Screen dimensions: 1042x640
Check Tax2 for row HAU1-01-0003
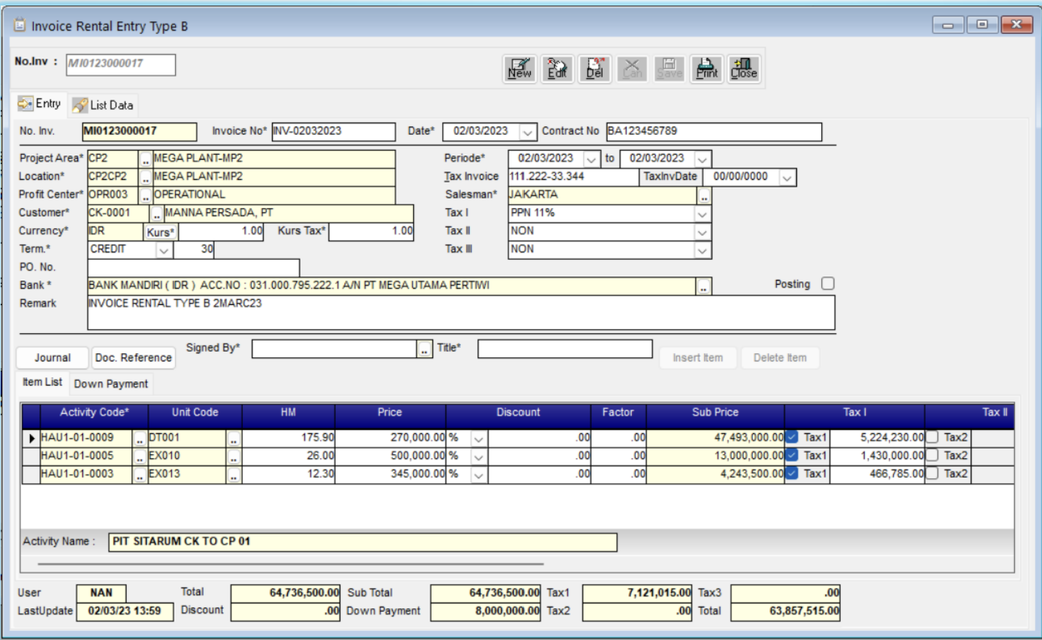tap(933, 473)
